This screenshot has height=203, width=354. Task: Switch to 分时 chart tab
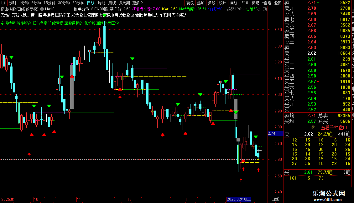[13, 3]
